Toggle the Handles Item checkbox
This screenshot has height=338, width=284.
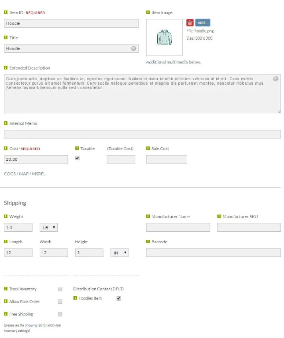pos(119,298)
